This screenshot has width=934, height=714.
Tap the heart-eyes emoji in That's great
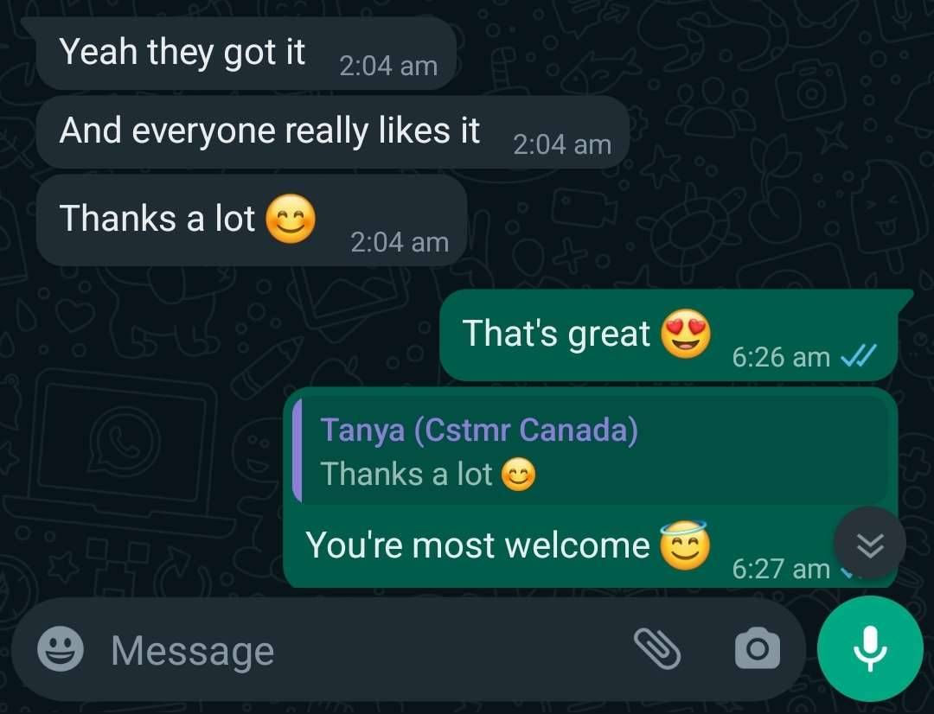(x=686, y=334)
